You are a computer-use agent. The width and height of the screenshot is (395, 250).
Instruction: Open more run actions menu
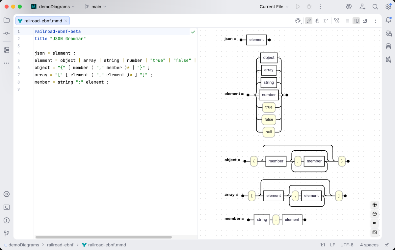[x=320, y=7]
